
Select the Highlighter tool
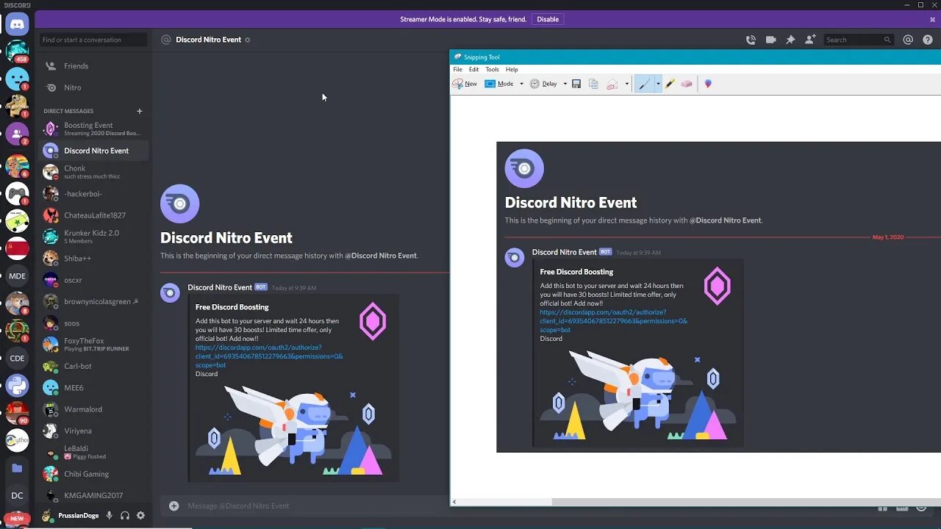[670, 84]
